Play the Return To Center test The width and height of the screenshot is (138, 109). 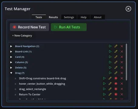(x=104, y=94)
